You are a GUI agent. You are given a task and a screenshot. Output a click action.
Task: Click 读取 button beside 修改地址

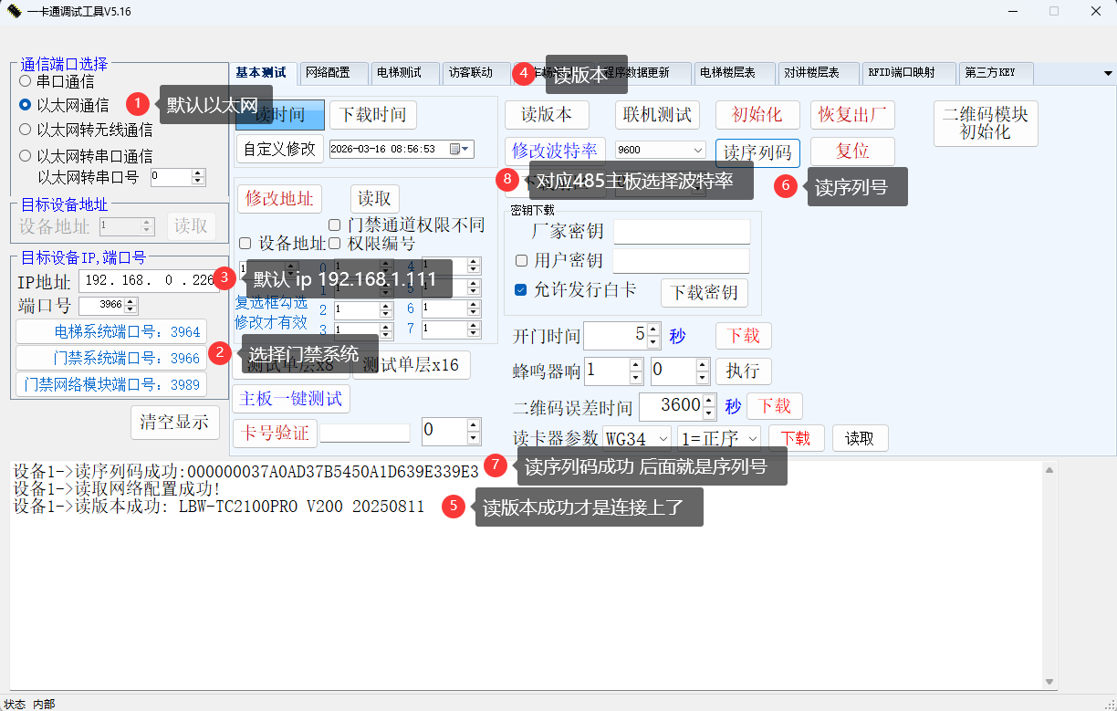coord(375,199)
